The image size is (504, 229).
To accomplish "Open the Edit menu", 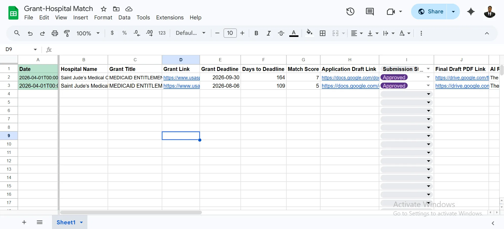I will tap(44, 18).
